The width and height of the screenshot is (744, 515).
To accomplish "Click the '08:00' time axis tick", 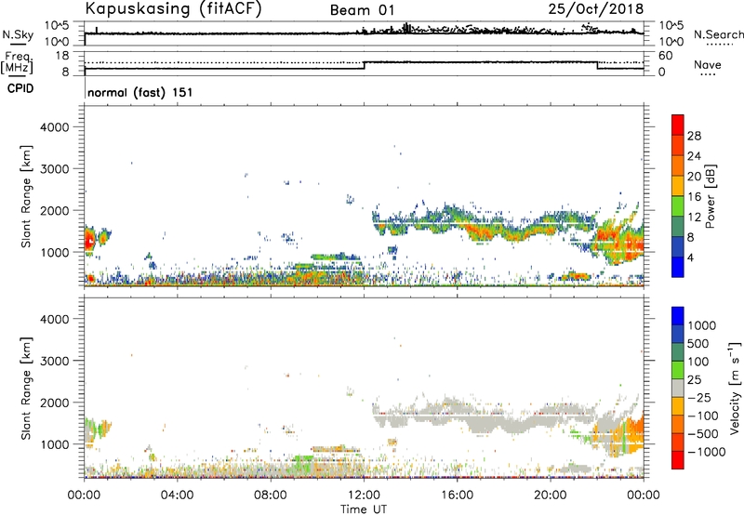I will coord(270,495).
